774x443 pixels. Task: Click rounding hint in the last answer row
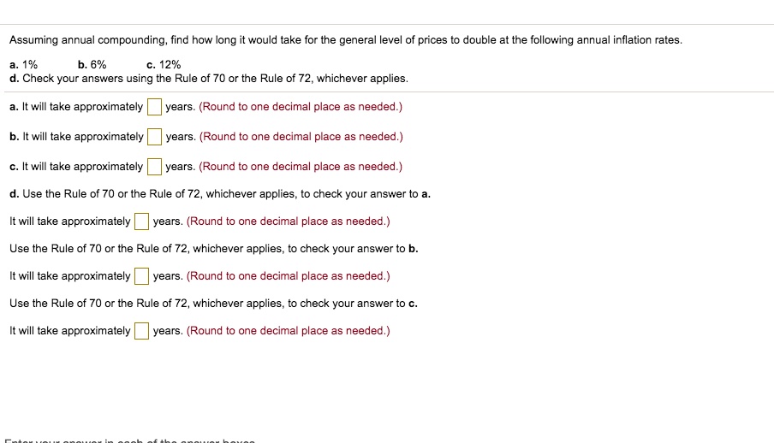289,331
